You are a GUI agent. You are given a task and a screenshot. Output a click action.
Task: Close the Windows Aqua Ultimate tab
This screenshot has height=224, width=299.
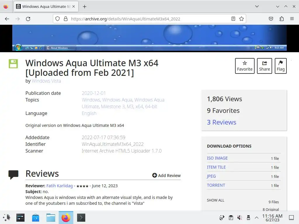(74, 6)
